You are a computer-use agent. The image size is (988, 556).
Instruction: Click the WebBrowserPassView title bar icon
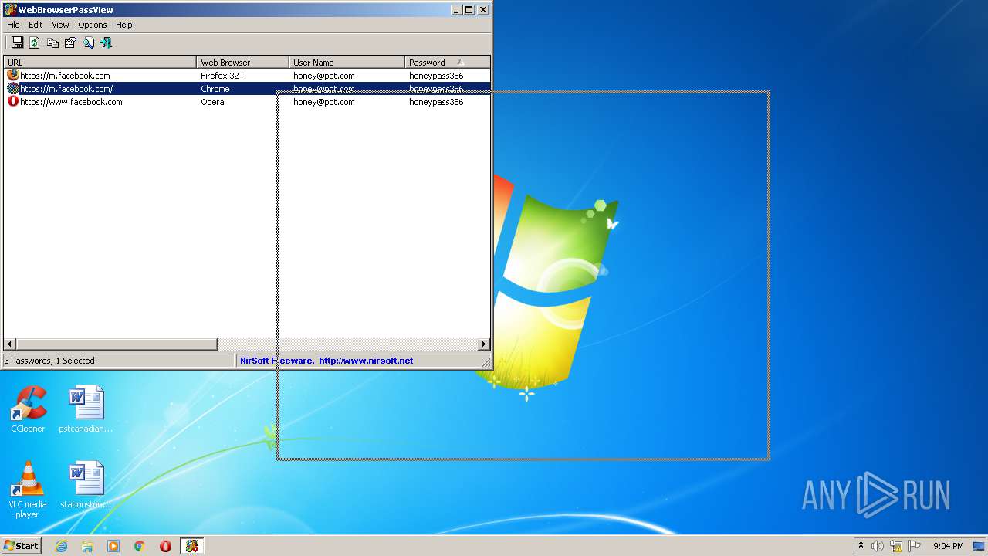pyautogui.click(x=10, y=10)
